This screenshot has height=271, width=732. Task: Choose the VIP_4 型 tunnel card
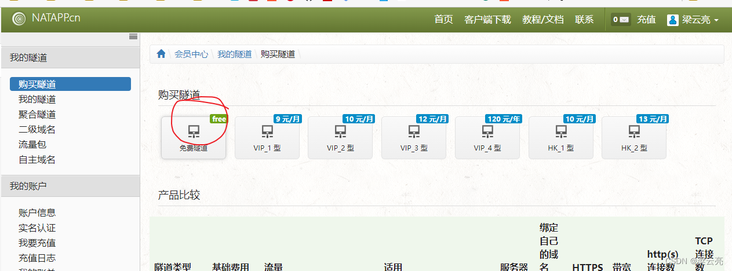click(x=487, y=138)
